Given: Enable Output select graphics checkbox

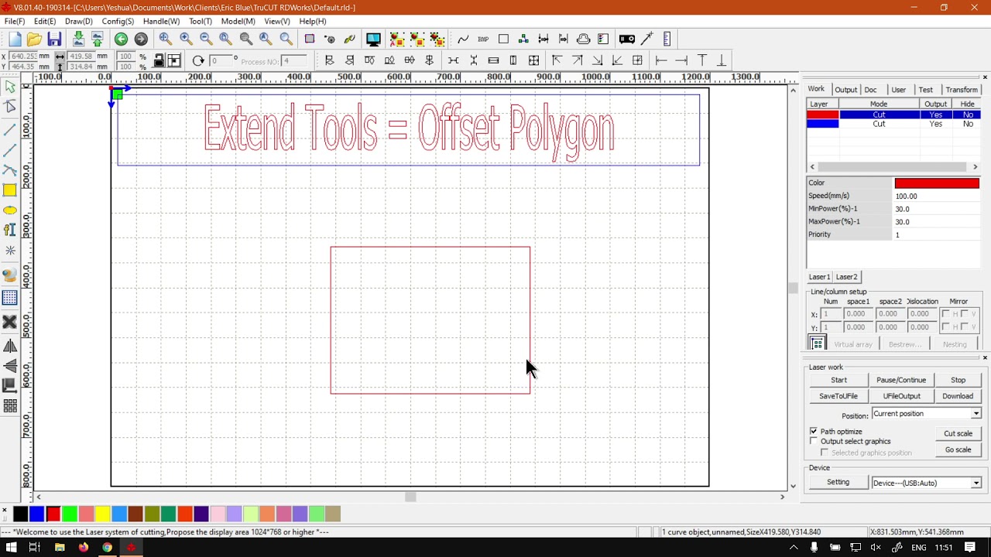Looking at the screenshot, I should 814,441.
